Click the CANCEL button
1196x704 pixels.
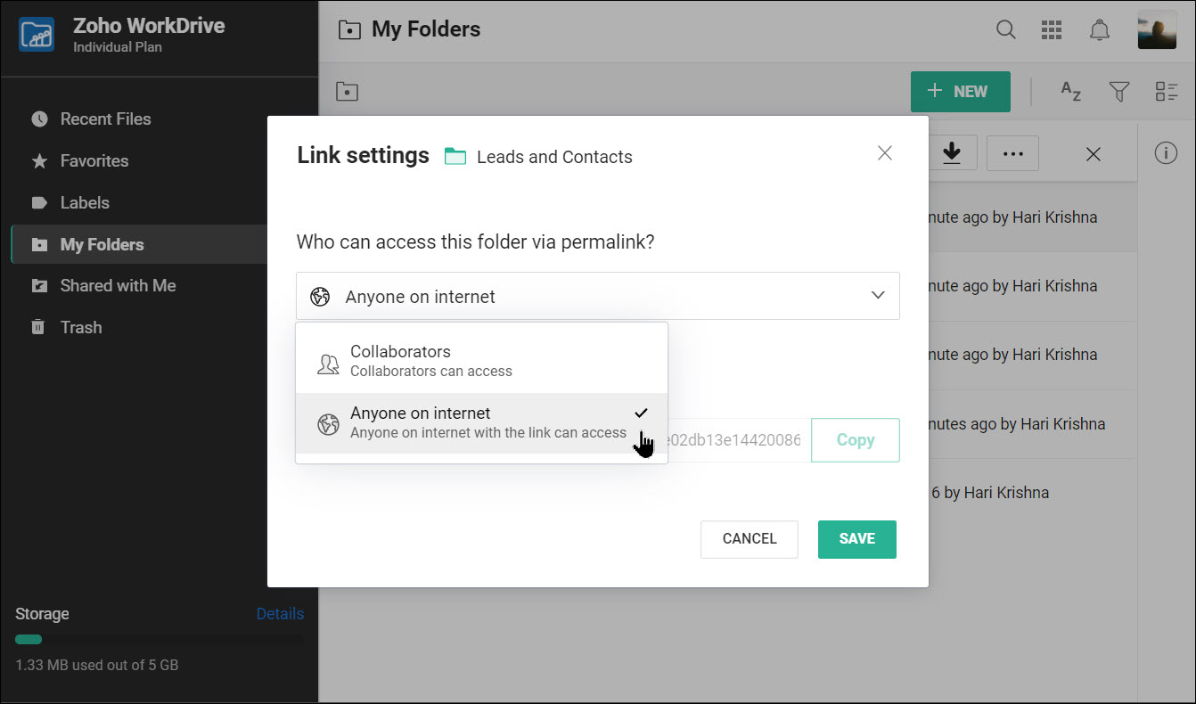[x=749, y=539]
